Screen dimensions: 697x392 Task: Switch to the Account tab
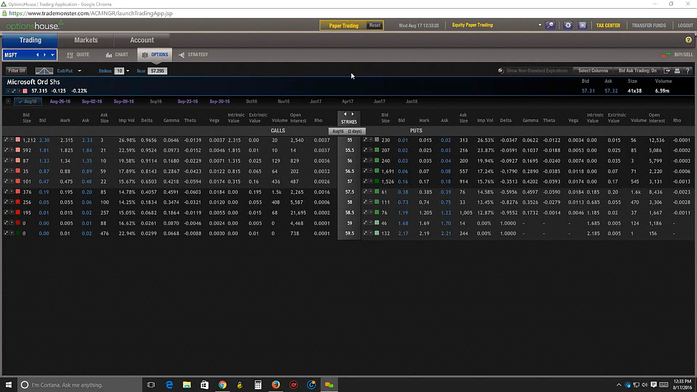point(142,40)
